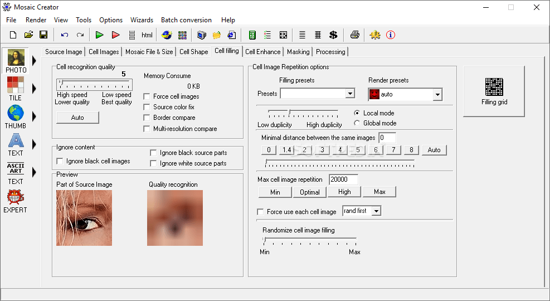550x301 pixels.
Task: Click the black checkered grid toolbar icon
Action: [x=283, y=35]
